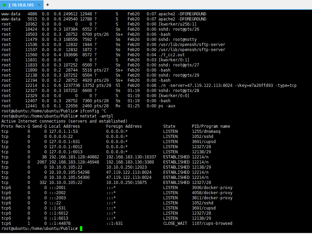
Task: Click the 3936/docker-proxy program entry
Action: click(212, 188)
